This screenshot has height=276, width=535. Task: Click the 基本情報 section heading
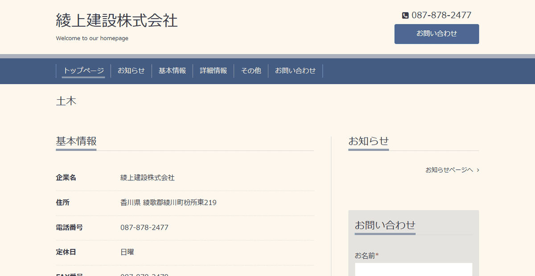pyautogui.click(x=76, y=141)
